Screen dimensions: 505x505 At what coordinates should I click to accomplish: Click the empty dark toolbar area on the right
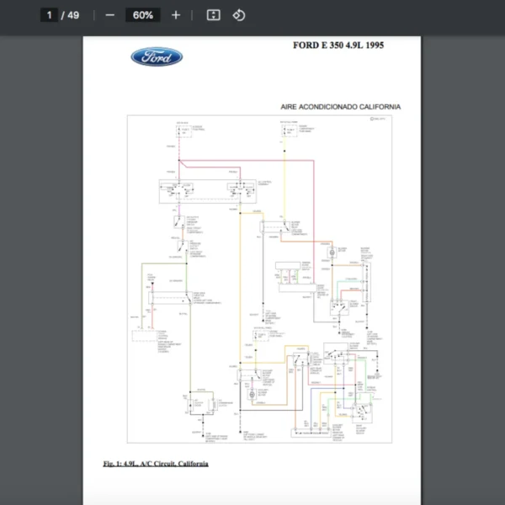[x=379, y=15]
